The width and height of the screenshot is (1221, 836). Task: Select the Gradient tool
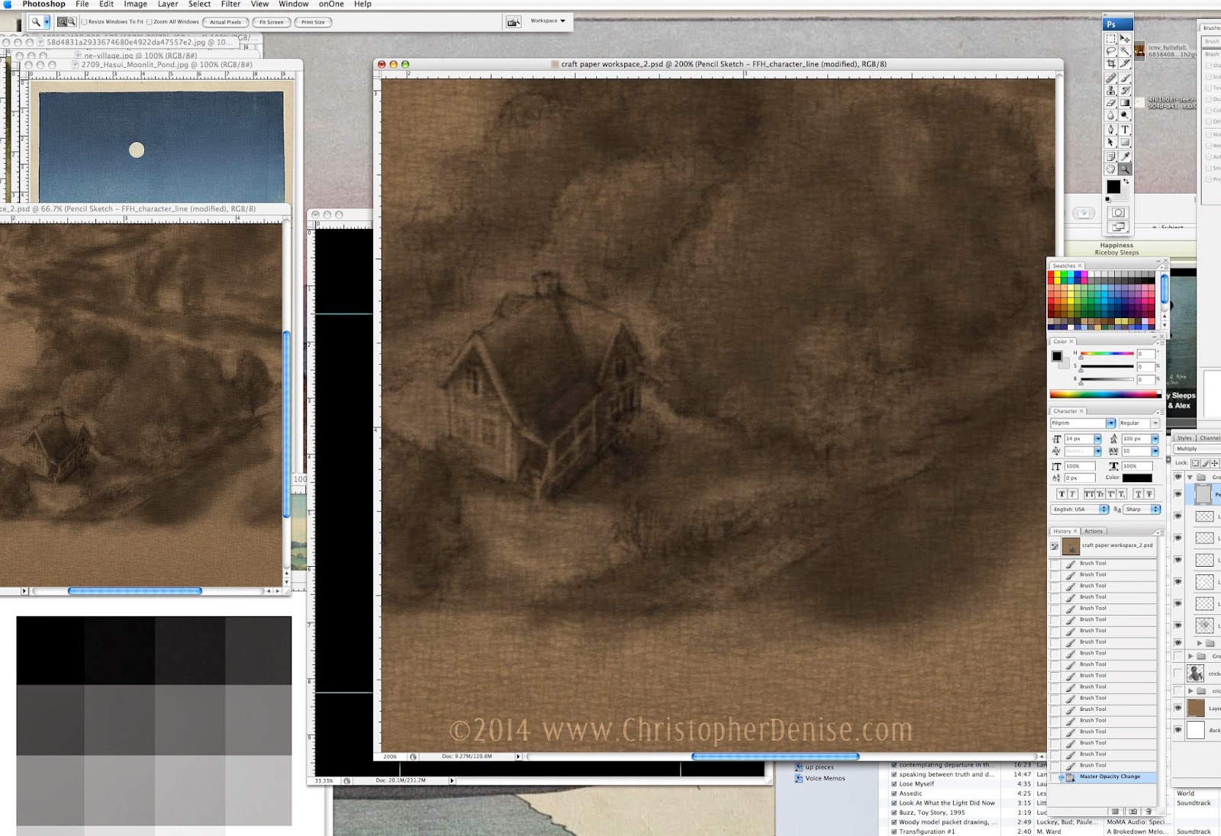(1125, 103)
